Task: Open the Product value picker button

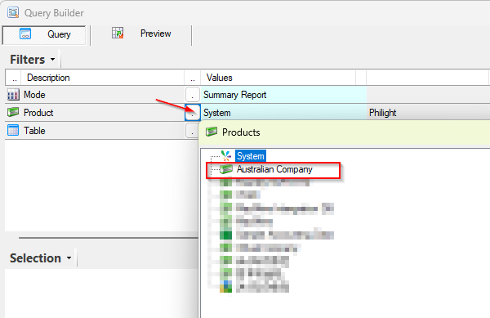Action: pos(193,112)
